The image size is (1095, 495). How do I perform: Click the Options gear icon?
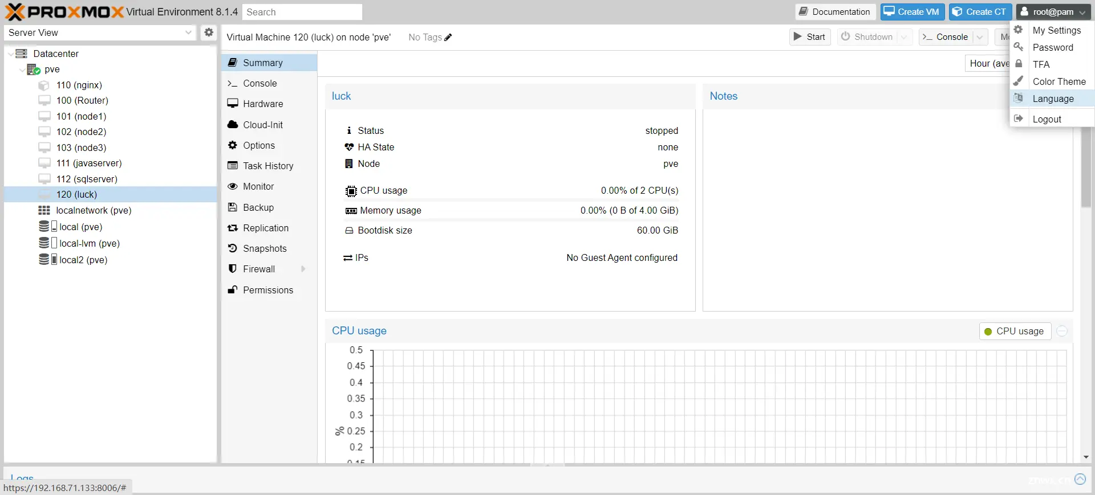point(233,145)
